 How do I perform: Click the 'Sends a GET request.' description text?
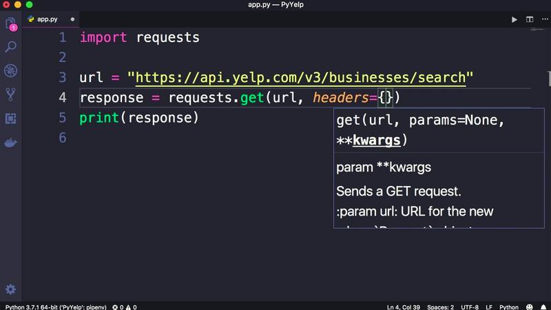(399, 192)
